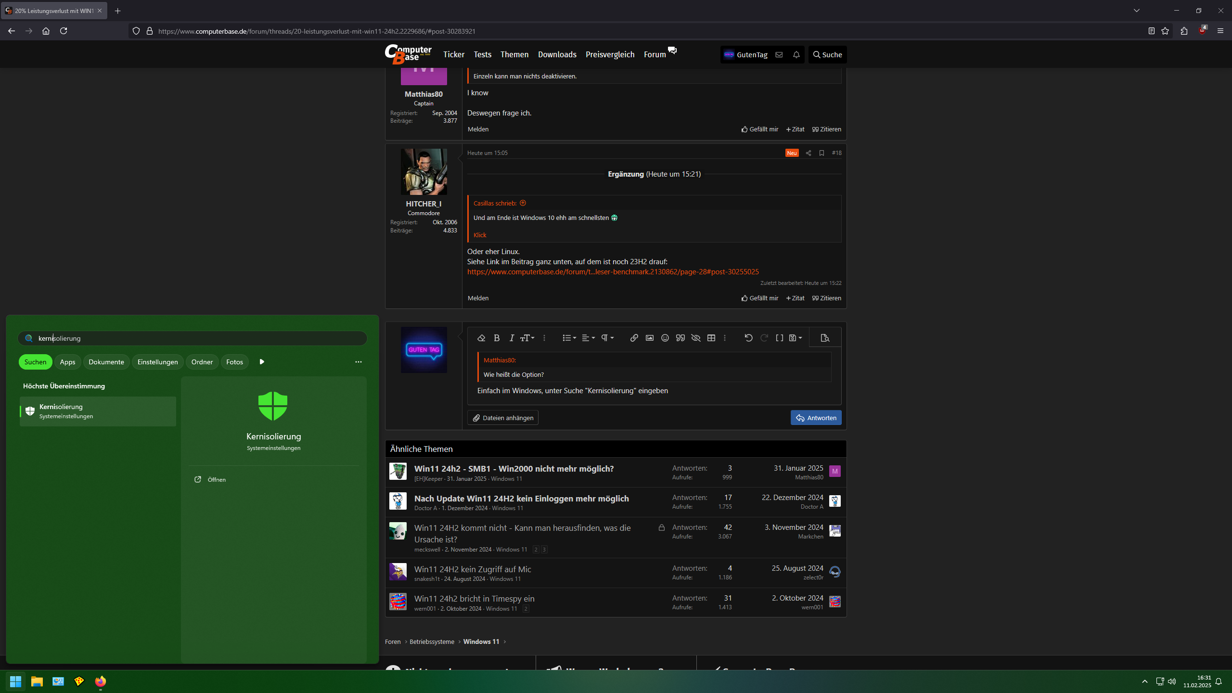This screenshot has width=1232, height=693.
Task: Bookmark post #18
Action: click(821, 153)
